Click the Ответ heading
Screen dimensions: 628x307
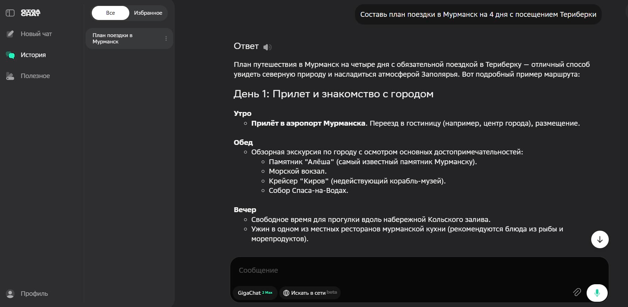246,46
